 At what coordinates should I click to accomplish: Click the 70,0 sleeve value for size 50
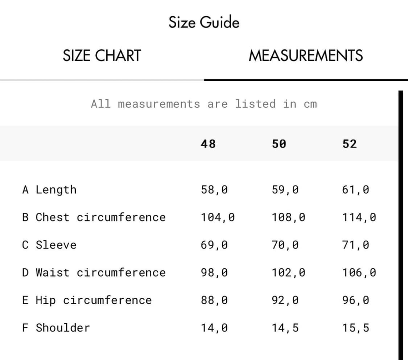coord(285,245)
